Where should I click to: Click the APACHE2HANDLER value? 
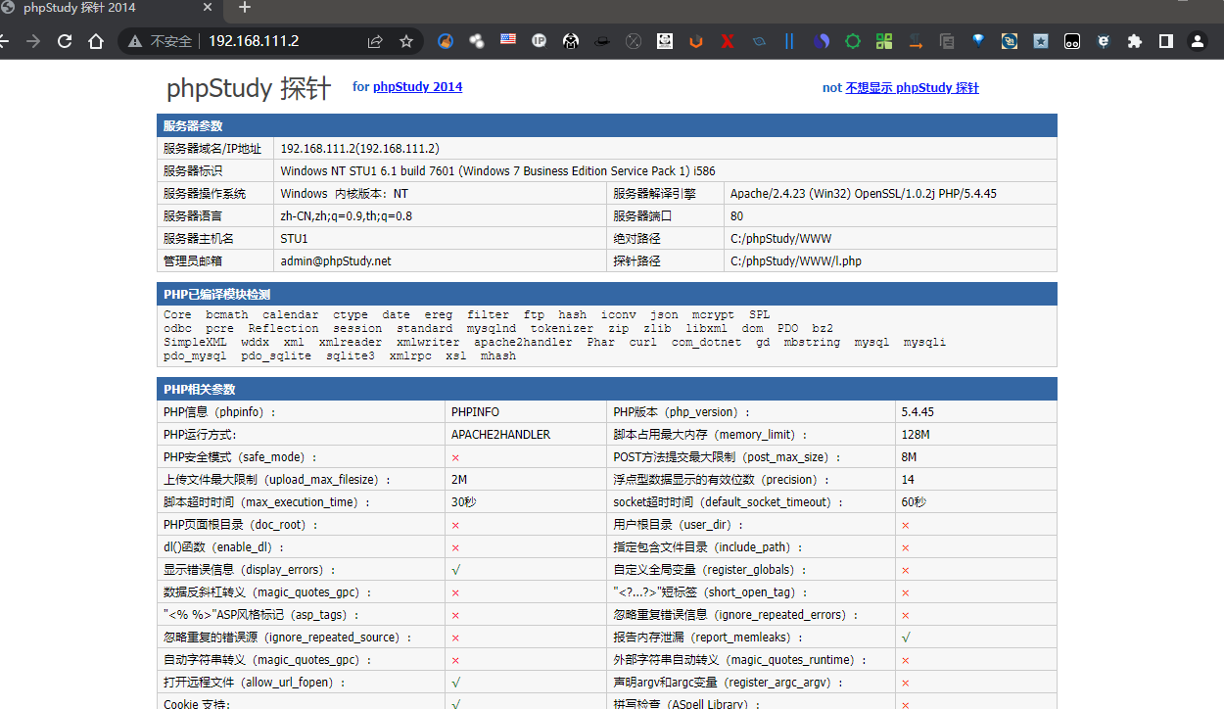500,435
